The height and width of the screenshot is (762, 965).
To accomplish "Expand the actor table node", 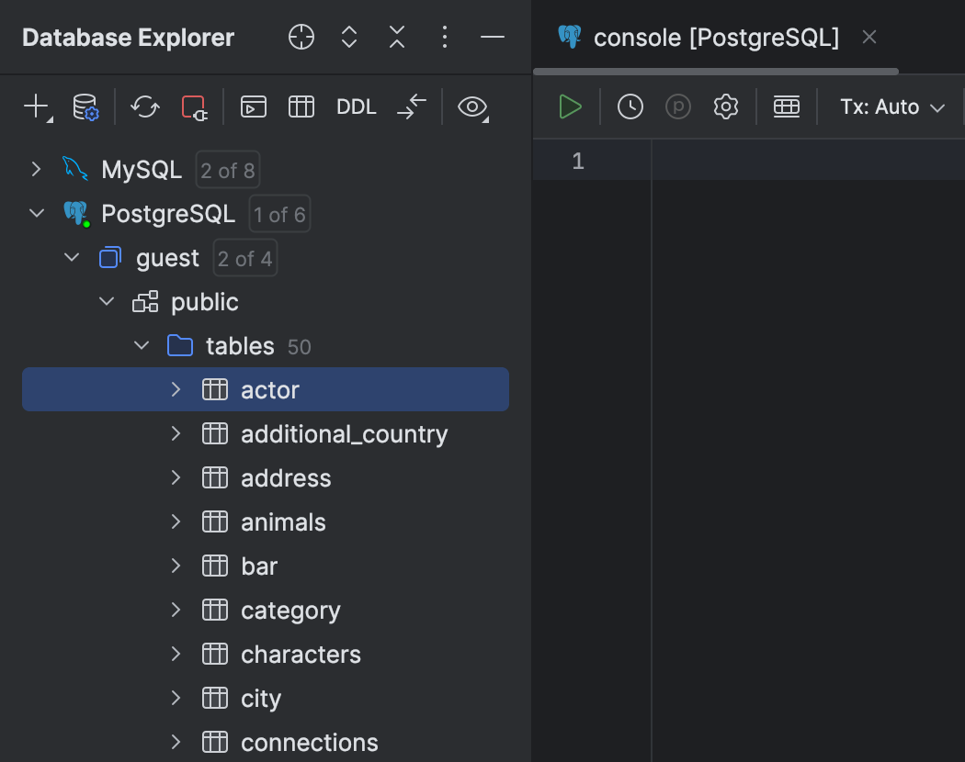I will point(176,389).
